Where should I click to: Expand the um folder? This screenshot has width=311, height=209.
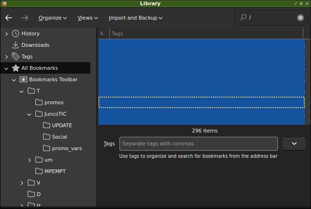[x=29, y=160]
